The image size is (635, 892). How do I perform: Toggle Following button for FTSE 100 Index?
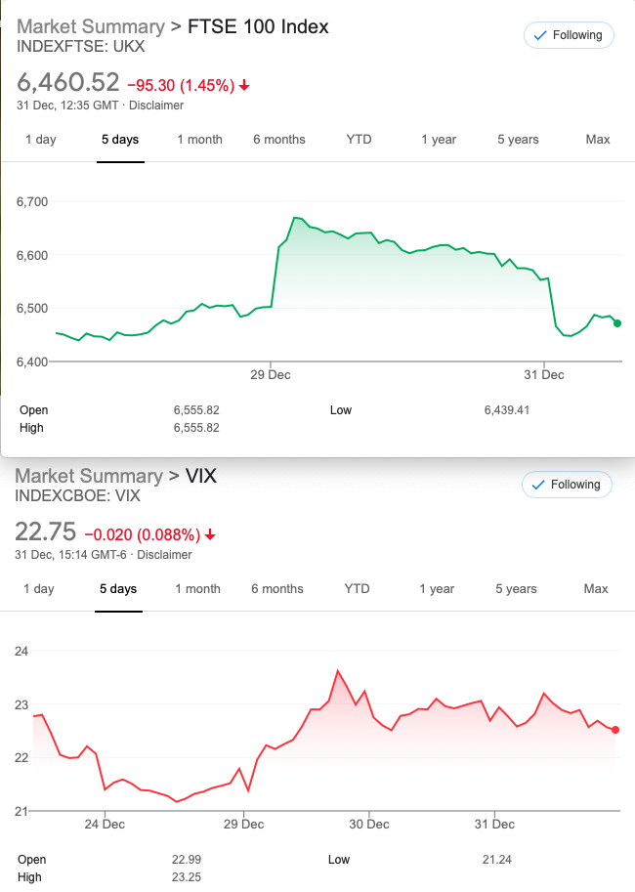click(569, 35)
